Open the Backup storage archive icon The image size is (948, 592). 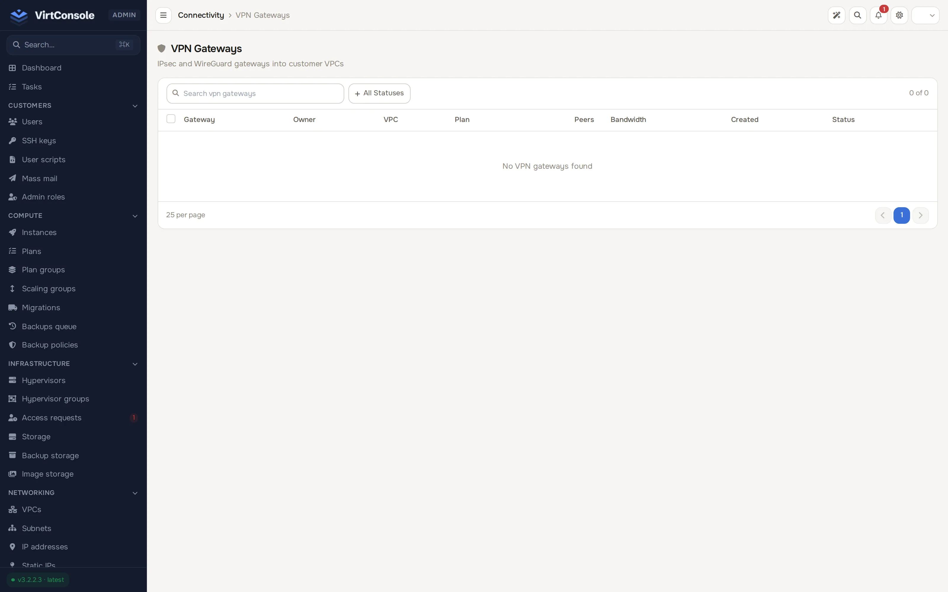point(12,455)
